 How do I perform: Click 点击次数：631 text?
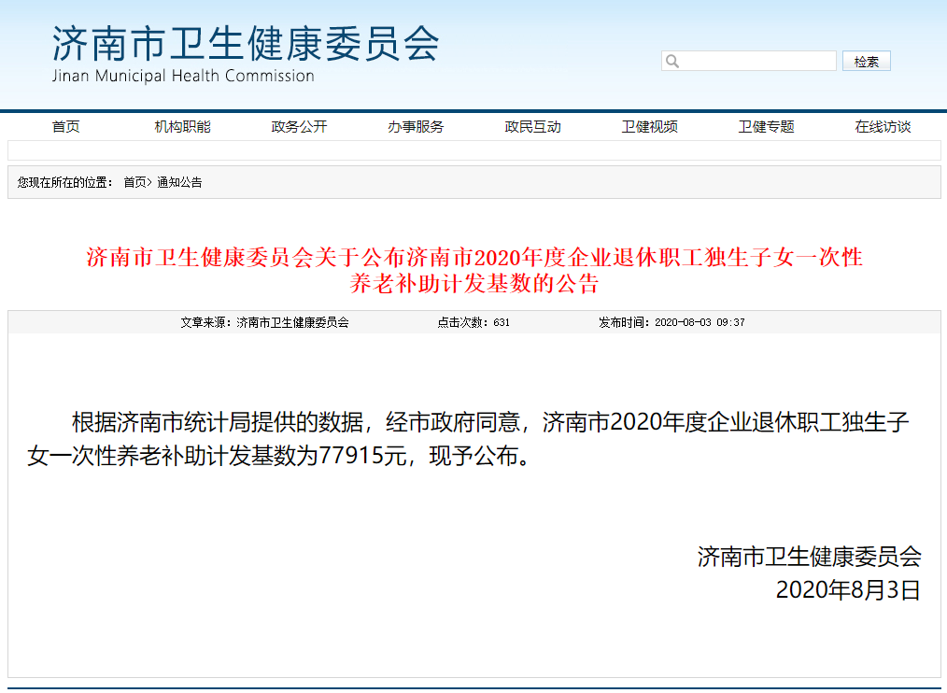(473, 322)
